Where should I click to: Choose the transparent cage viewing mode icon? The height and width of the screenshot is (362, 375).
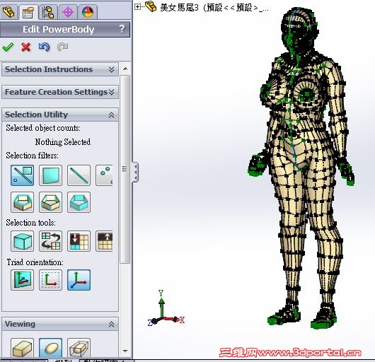pos(79,348)
